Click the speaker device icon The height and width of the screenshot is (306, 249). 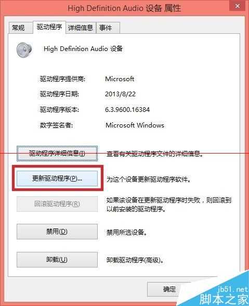click(x=24, y=50)
